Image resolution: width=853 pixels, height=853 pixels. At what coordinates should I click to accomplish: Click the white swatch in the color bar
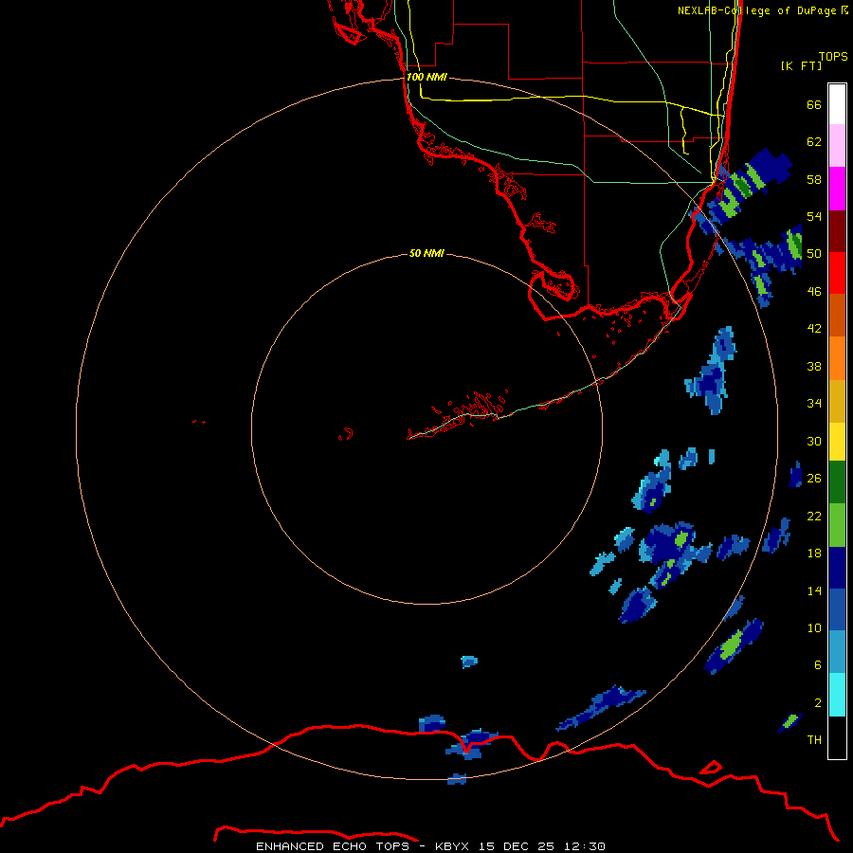click(x=837, y=104)
